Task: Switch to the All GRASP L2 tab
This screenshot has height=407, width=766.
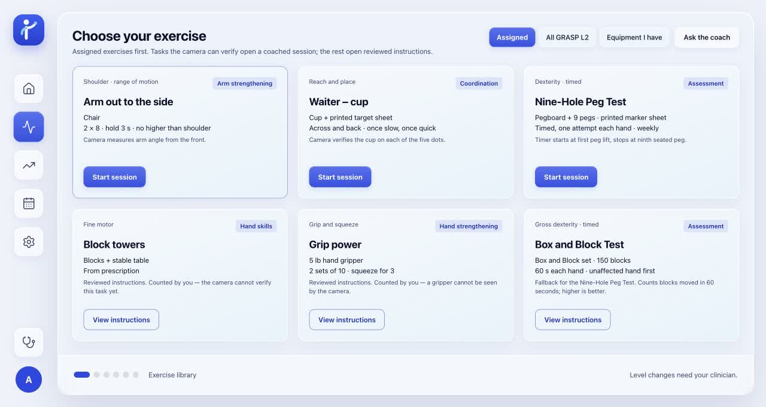Action: coord(567,37)
